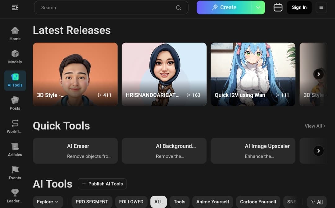Open the Quick I2V using Wan thumbnail
Screen dimensions: 335x208
pos(253,74)
